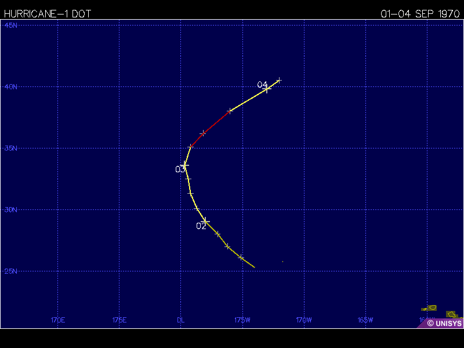464x348 pixels.
Task: Select the day 03 track label
Action: tap(180, 169)
